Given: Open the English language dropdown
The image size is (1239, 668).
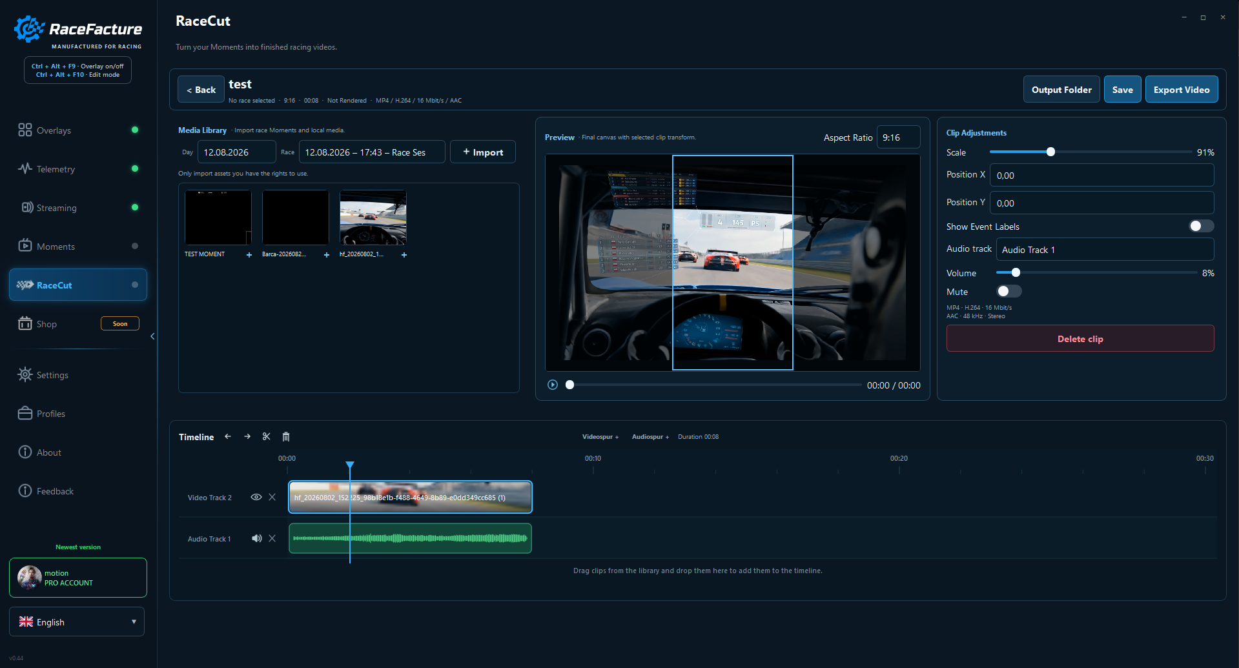Looking at the screenshot, I should (77, 622).
